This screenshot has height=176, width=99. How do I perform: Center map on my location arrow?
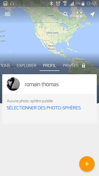coord(92,14)
